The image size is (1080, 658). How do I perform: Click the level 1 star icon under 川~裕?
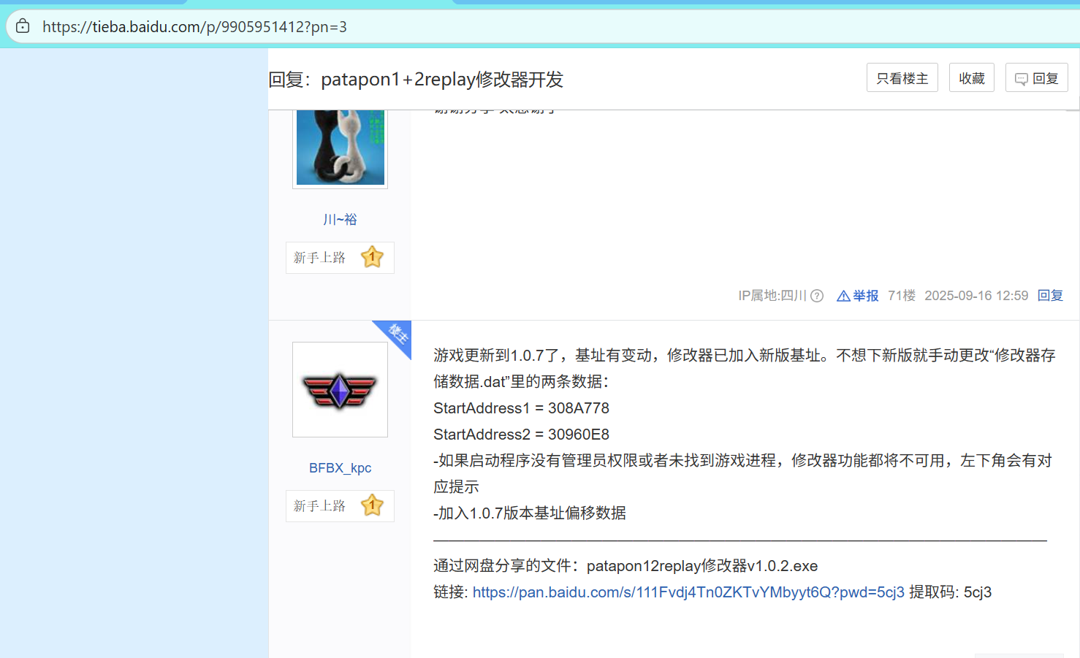372,257
